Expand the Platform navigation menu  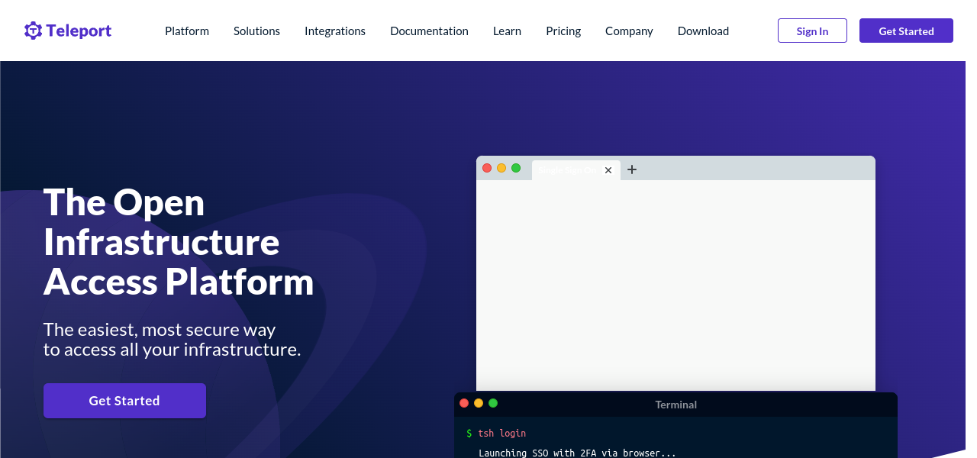tap(187, 31)
